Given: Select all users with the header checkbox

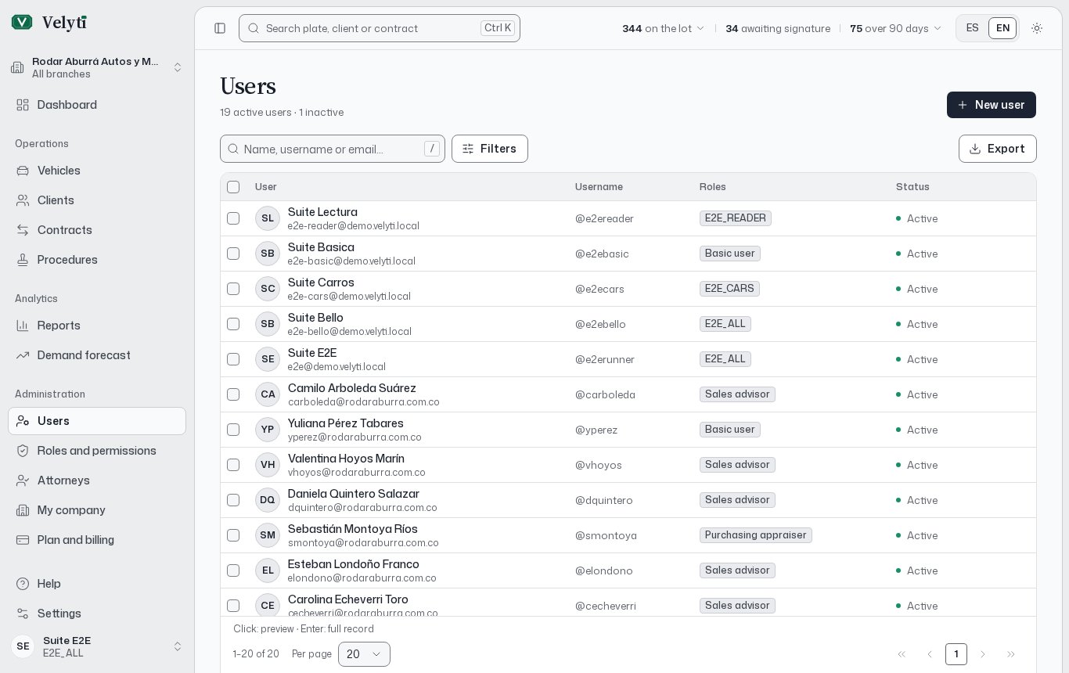Looking at the screenshot, I should 233,187.
